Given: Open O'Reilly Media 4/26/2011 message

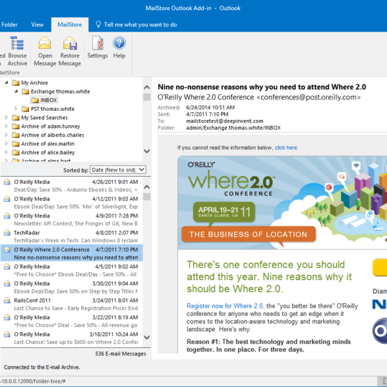Looking at the screenshot, I should pyautogui.click(x=72, y=186).
